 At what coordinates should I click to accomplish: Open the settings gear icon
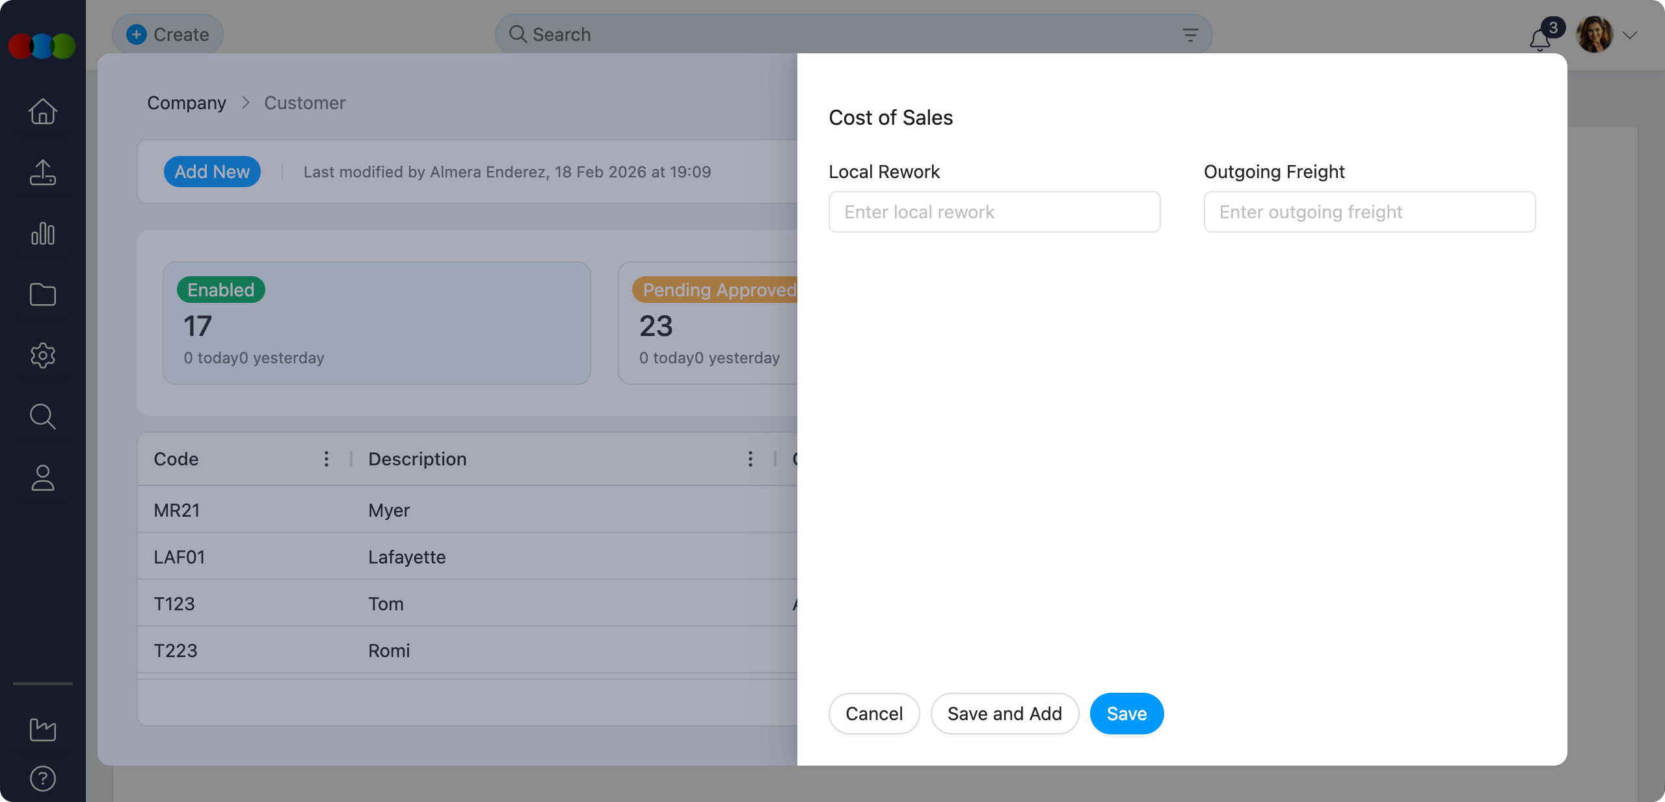[x=43, y=356]
